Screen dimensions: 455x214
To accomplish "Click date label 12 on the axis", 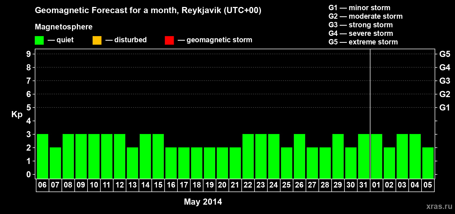I will click(x=120, y=185).
